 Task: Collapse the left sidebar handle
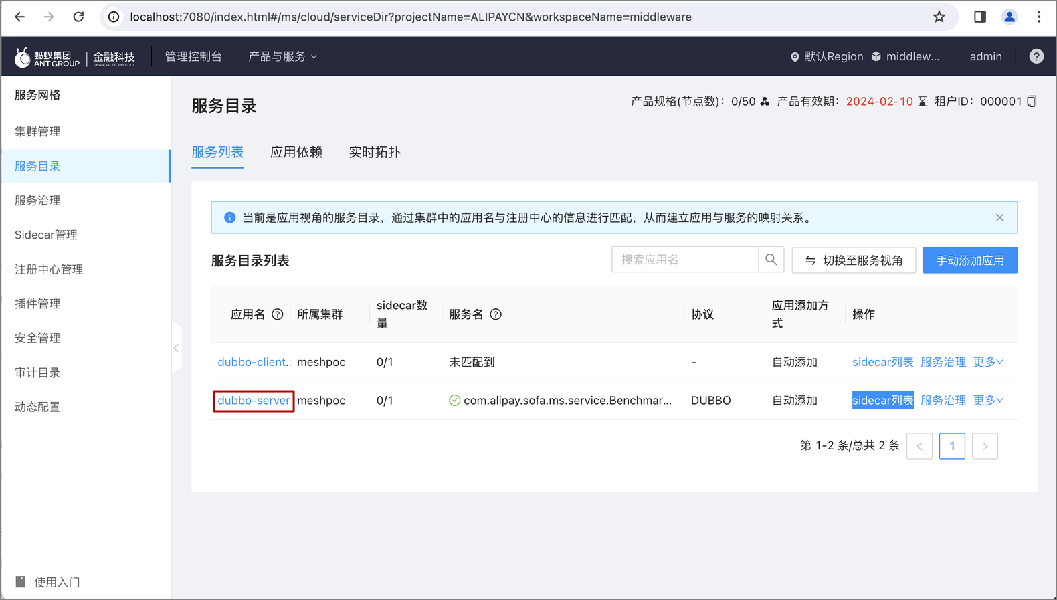[176, 348]
